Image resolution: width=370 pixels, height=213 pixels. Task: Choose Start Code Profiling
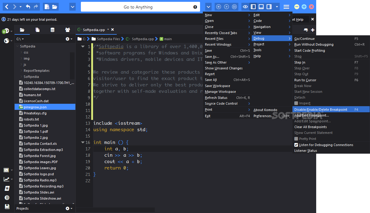pyautogui.click(x=331, y=51)
